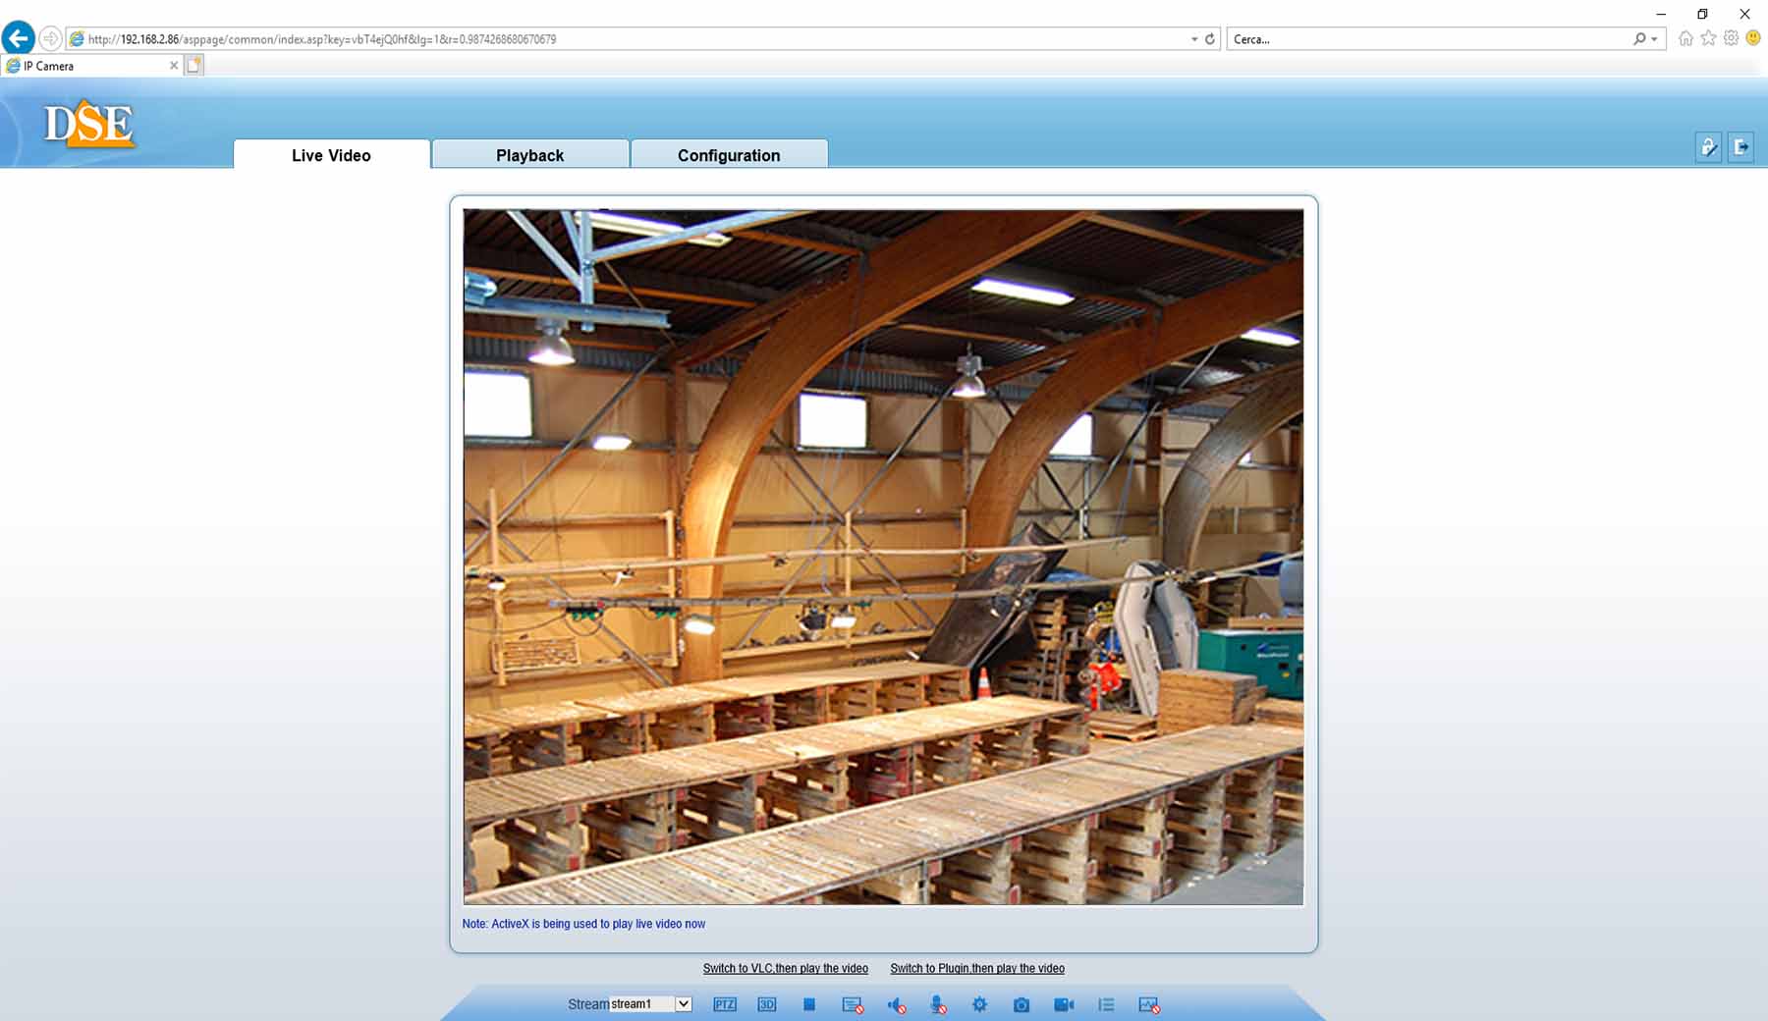Start recording with video camera icon
Image resolution: width=1768 pixels, height=1021 pixels.
pos(1064,1004)
